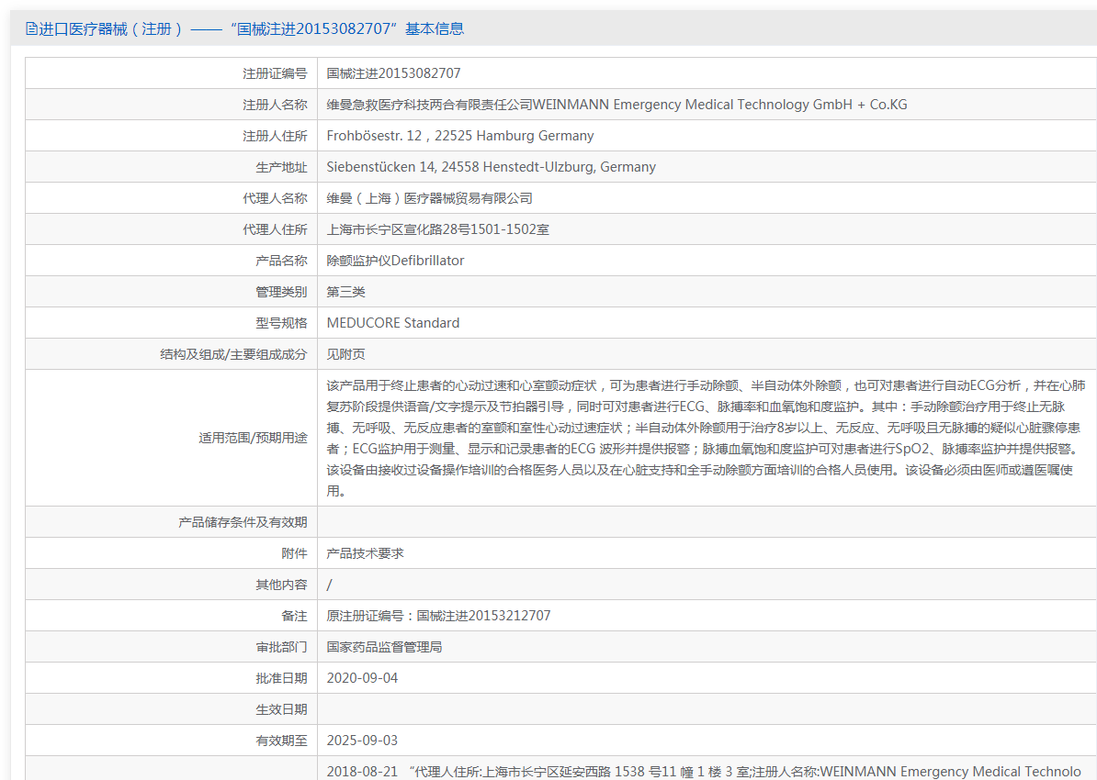Select remark 原注册证编号：国械注进20153212707

click(438, 616)
